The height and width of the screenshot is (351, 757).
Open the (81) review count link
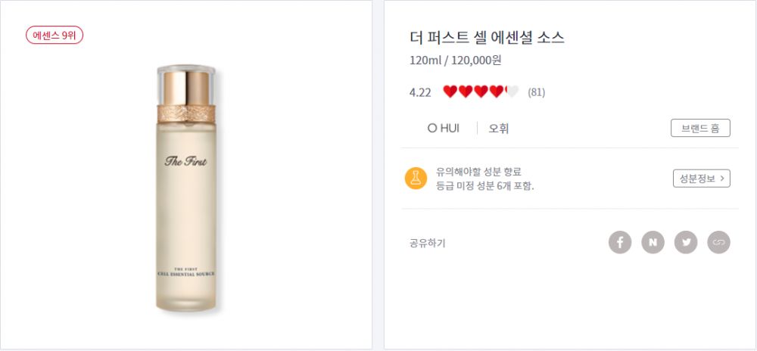click(536, 93)
